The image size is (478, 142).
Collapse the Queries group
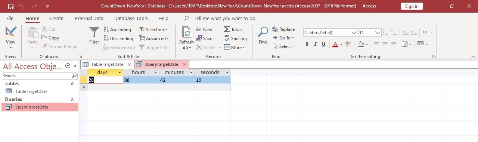tap(72, 100)
